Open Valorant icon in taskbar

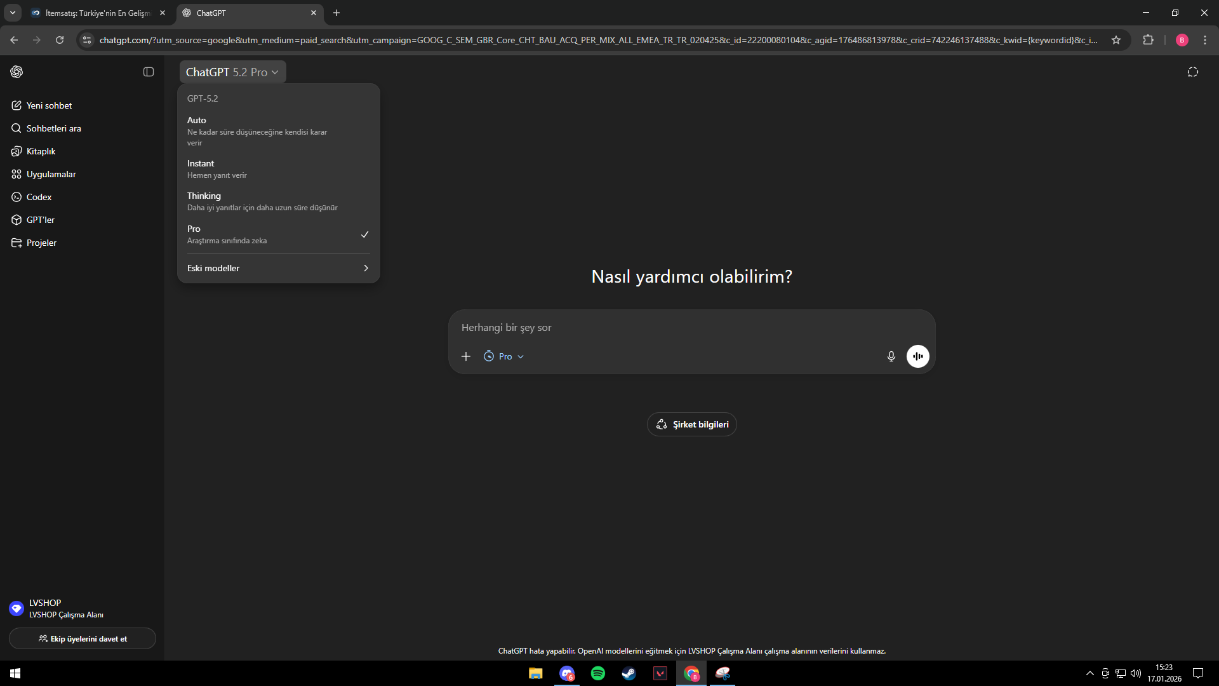(x=660, y=673)
